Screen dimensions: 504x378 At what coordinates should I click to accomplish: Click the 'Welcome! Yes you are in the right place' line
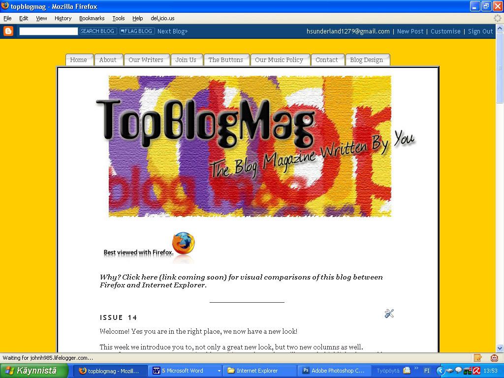tap(198, 331)
